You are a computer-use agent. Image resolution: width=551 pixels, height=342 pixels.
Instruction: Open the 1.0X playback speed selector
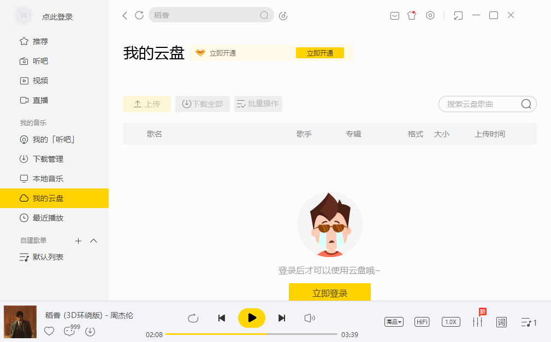451,322
